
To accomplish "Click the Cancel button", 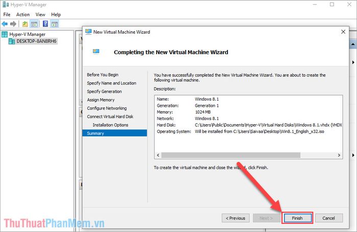I will click(x=329, y=218).
